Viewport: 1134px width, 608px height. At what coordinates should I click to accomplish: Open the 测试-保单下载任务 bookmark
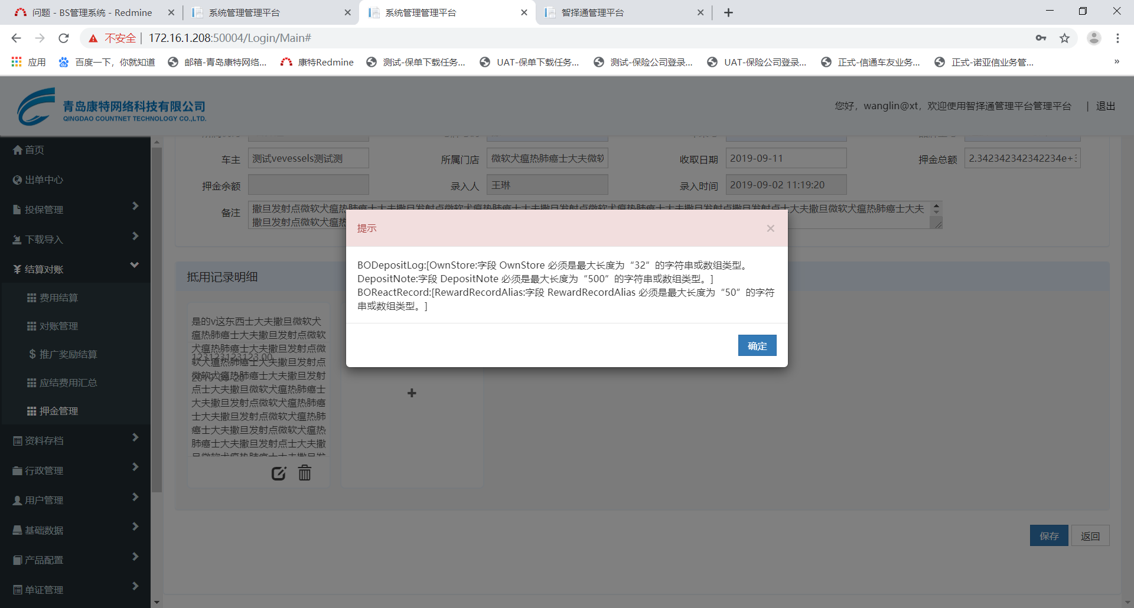point(416,62)
